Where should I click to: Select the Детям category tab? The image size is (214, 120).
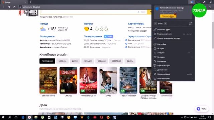75,61
